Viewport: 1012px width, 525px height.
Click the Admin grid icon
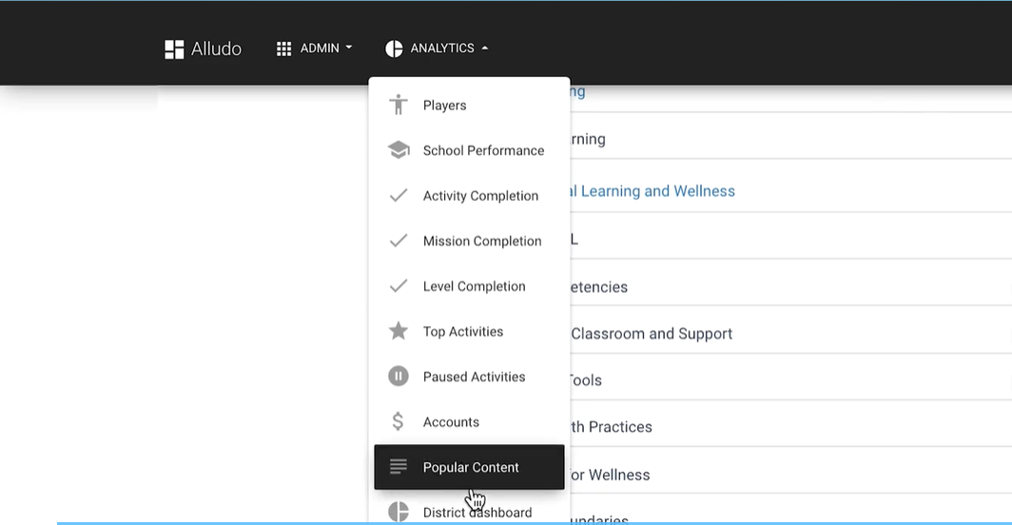click(x=284, y=49)
